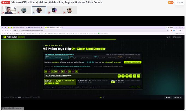186x111 pixels.
Task: Select the second preset Cộng Đồng
Action: coord(81,57)
